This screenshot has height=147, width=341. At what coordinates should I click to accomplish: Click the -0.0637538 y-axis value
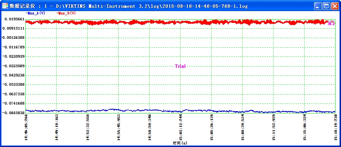coord(14,94)
